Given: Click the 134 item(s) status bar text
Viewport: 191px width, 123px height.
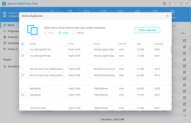Looking at the screenshot, I should click(x=112, y=119).
